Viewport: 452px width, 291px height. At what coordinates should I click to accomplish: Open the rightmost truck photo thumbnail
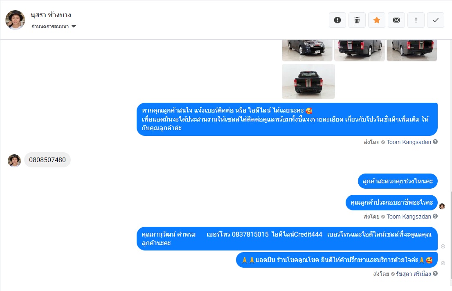pyautogui.click(x=412, y=50)
